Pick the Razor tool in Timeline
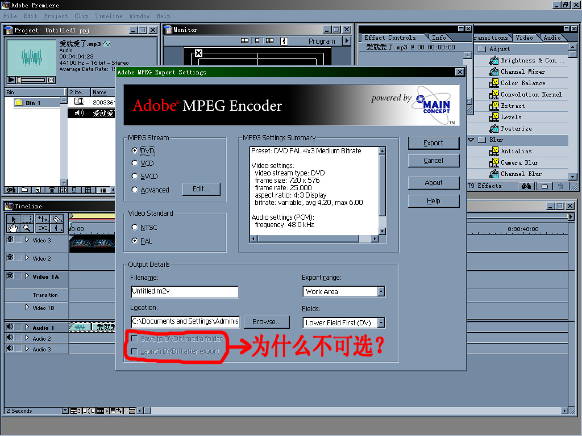Image resolution: width=582 pixels, height=436 pixels. pyautogui.click(x=56, y=219)
